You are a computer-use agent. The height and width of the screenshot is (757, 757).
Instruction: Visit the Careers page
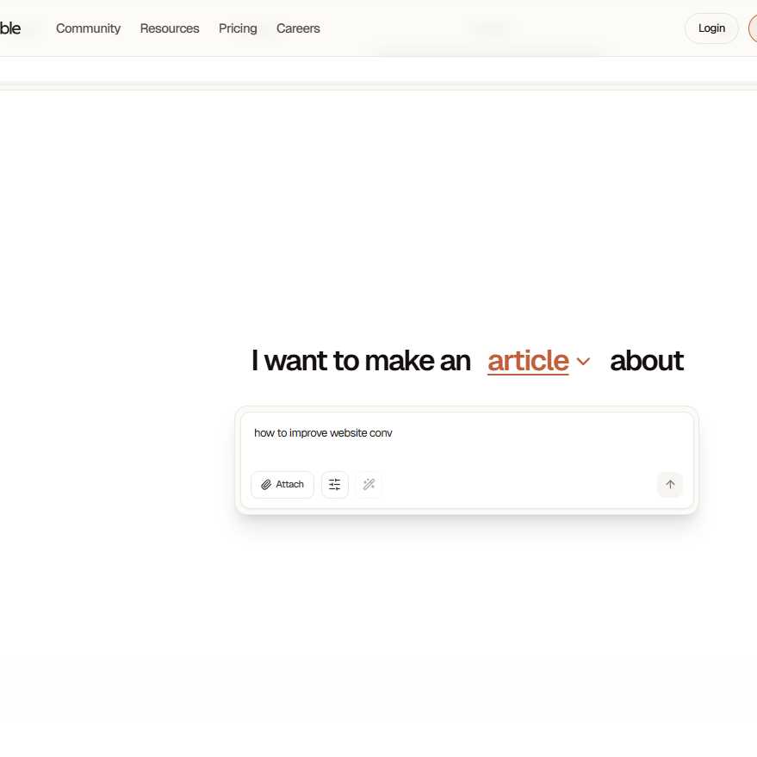(298, 28)
